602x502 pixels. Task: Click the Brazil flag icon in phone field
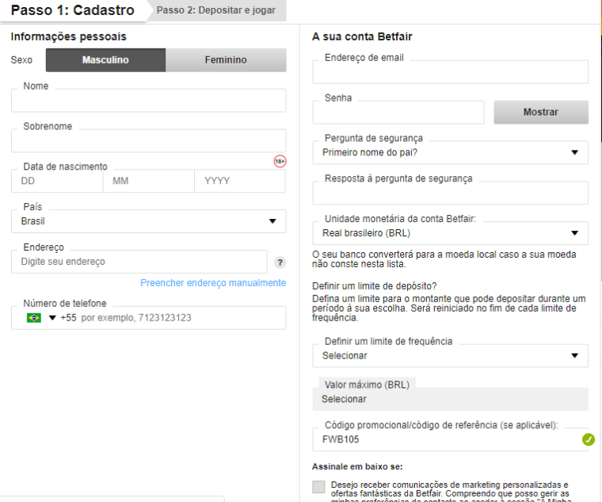click(34, 318)
